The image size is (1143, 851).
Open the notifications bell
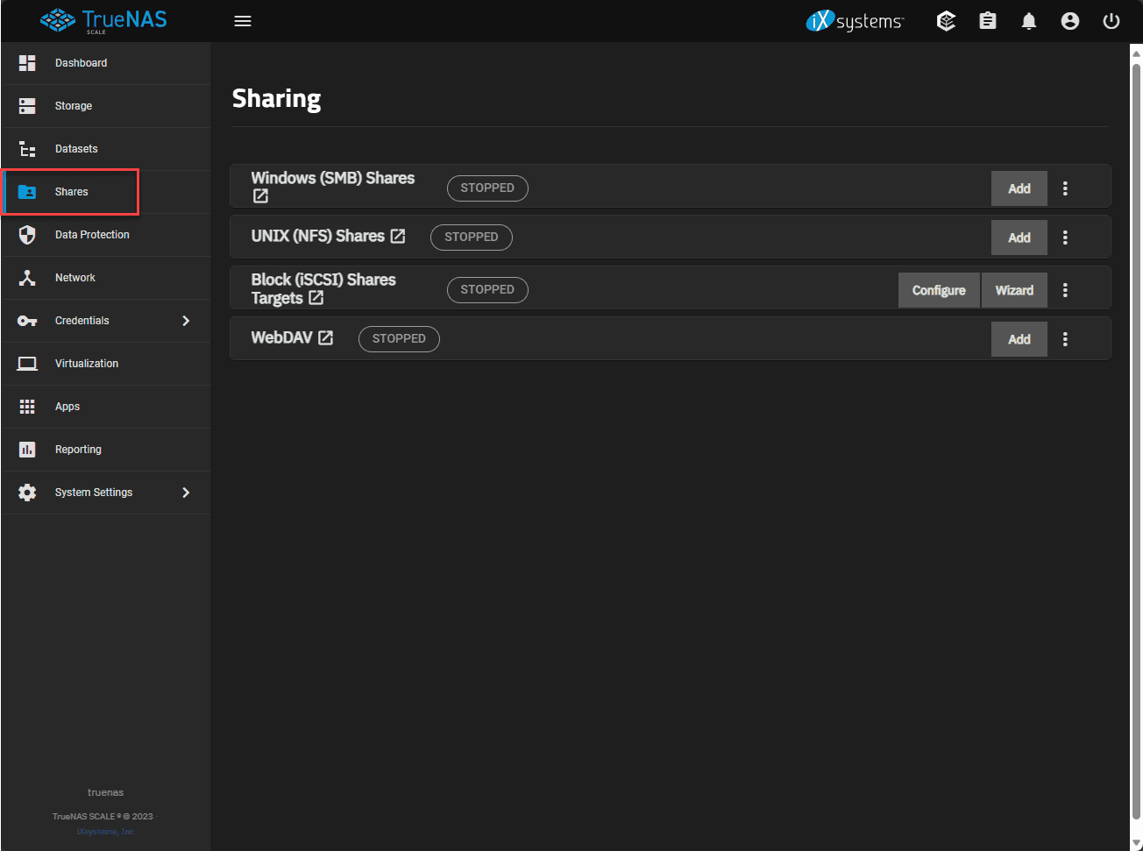click(x=1029, y=20)
